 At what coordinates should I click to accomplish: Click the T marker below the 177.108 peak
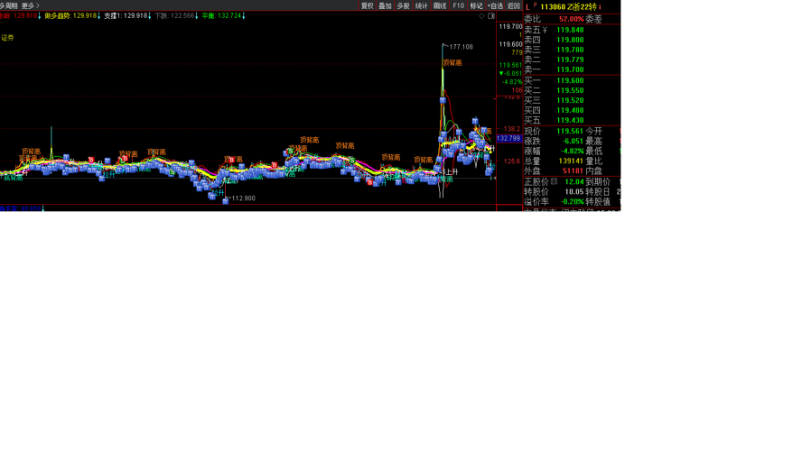coord(443,100)
